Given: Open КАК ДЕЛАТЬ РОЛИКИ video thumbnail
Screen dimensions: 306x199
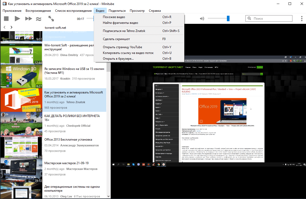Looking at the screenshot, I should 21,124.
